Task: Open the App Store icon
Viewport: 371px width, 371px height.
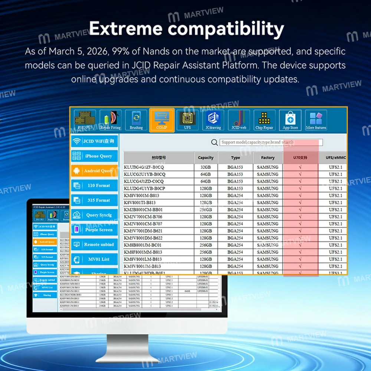Action: tap(290, 120)
